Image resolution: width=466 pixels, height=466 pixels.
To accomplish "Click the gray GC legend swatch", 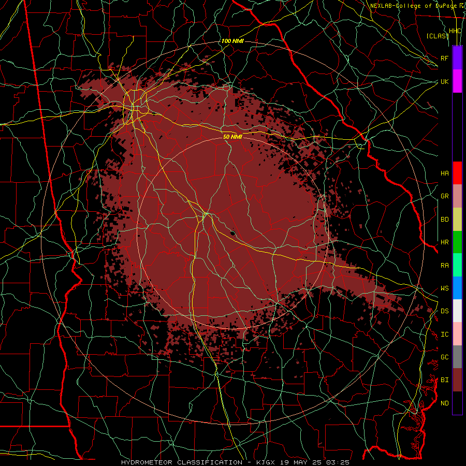I will [457, 357].
